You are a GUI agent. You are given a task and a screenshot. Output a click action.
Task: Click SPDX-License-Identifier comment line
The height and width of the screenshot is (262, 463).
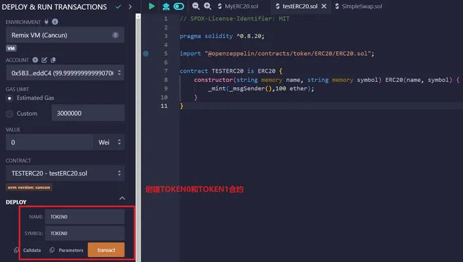[235, 18]
